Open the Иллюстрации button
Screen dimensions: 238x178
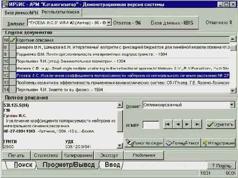(x=218, y=143)
